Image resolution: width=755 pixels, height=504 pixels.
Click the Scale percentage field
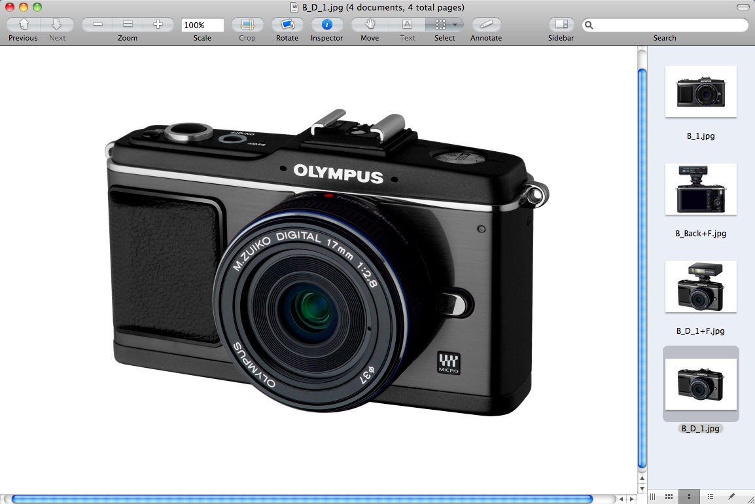202,26
